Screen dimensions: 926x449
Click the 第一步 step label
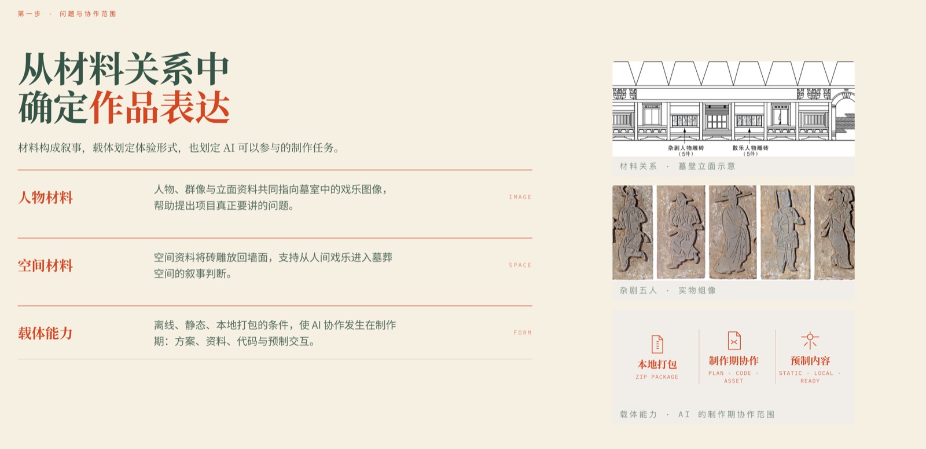click(29, 14)
